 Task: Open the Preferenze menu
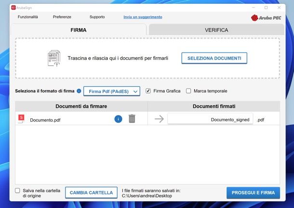(x=62, y=17)
